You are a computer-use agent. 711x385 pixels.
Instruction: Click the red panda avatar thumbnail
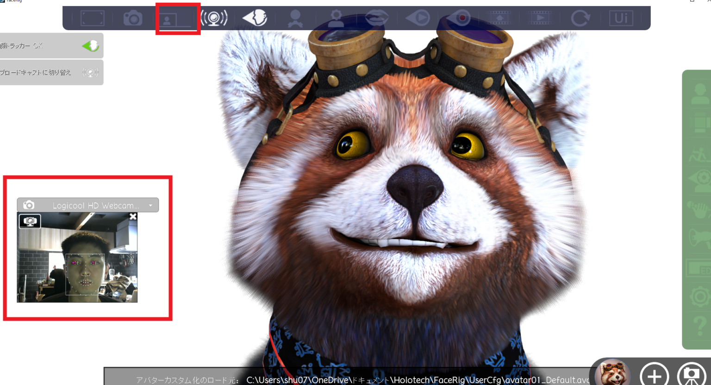pyautogui.click(x=612, y=372)
